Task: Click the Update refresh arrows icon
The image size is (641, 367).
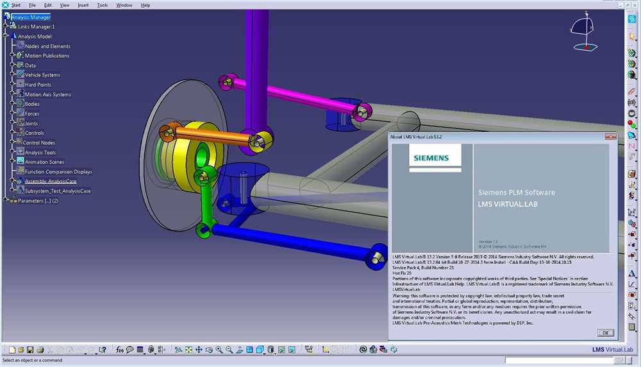Action: point(394,350)
